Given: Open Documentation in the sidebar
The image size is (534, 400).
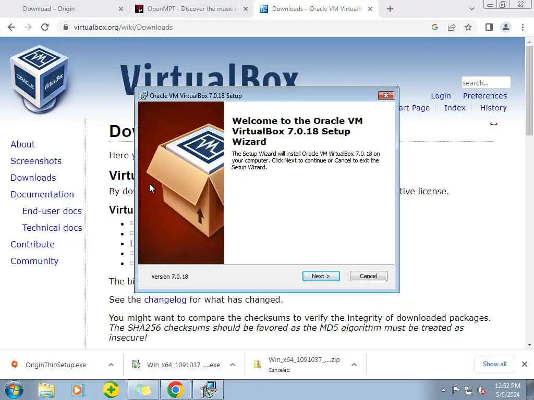Looking at the screenshot, I should (42, 194).
